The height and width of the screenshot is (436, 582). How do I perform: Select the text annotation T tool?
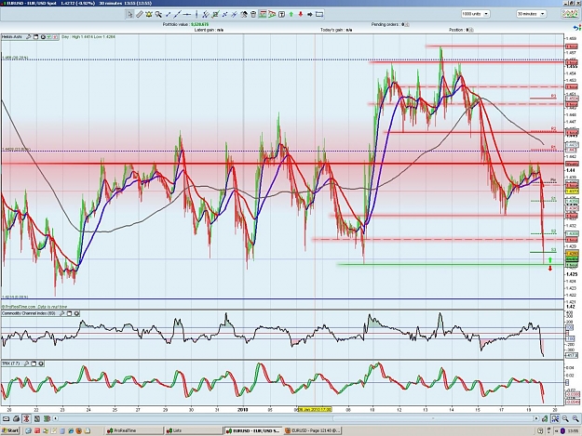(x=282, y=15)
